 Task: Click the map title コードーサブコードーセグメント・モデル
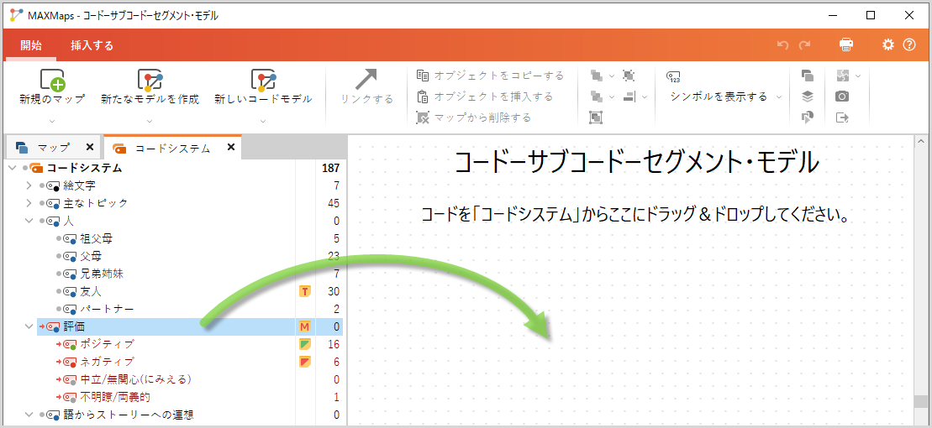pos(636,164)
